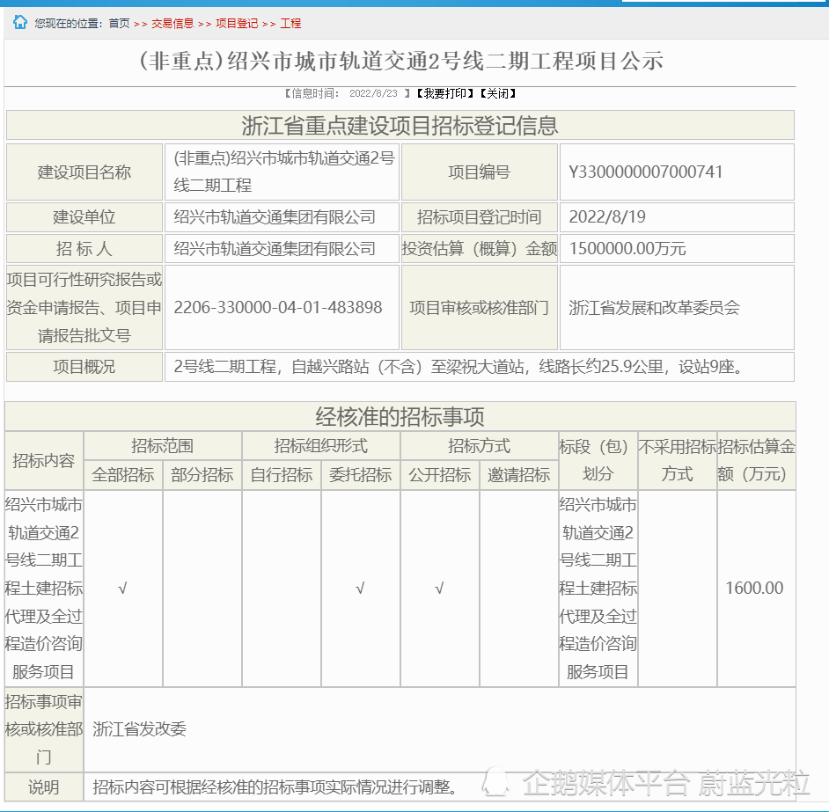Image resolution: width=829 pixels, height=812 pixels.
Task: Select estimated amount 1600.00
Action: [x=754, y=588]
